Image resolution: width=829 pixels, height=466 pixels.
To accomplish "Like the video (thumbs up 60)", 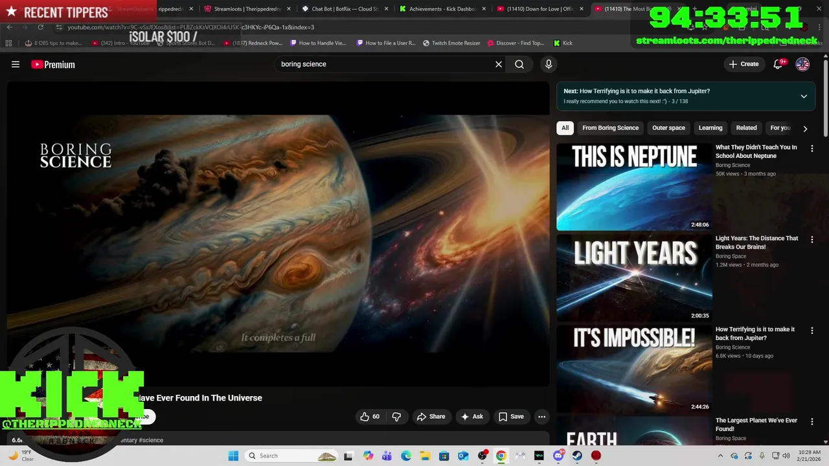I will 370,417.
